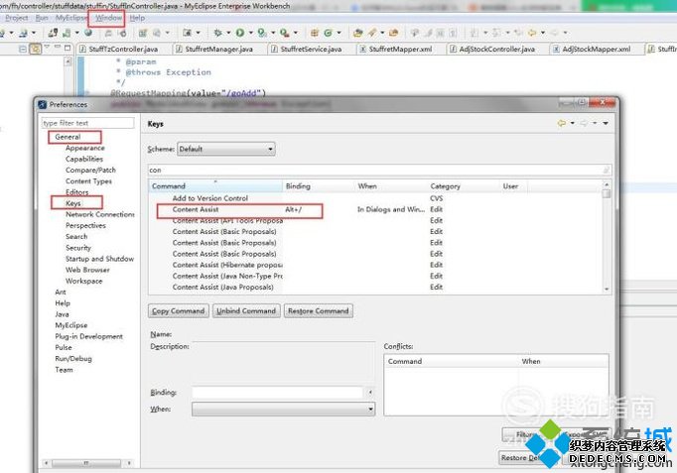This screenshot has height=473, width=677.
Task: Click the pencil search toolbar icon
Action: click(x=372, y=33)
